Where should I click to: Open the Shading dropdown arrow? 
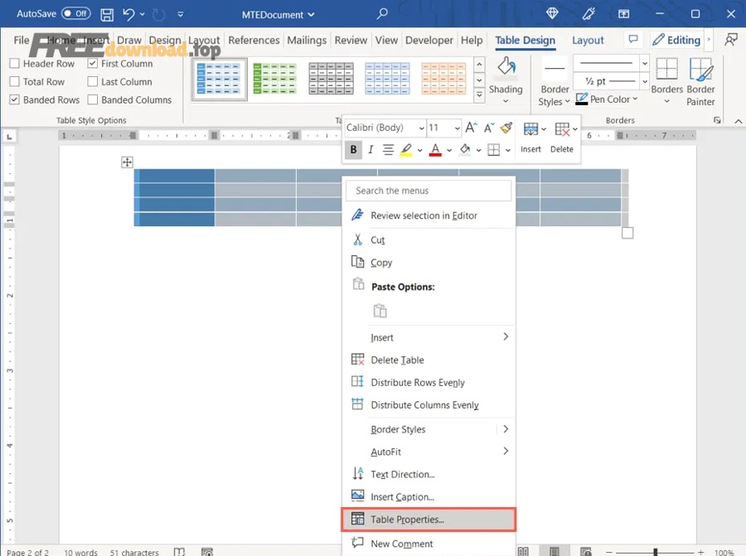pyautogui.click(x=506, y=101)
